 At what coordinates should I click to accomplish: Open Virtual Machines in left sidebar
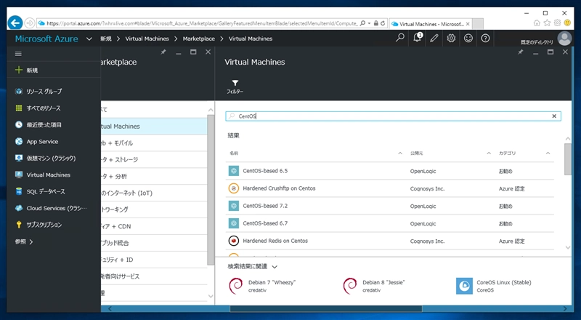pyautogui.click(x=48, y=175)
